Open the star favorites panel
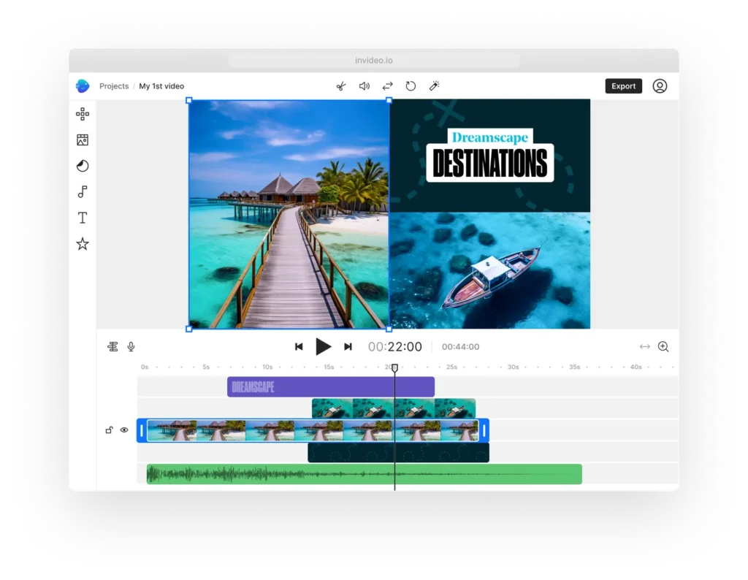The height and width of the screenshot is (580, 748). pyautogui.click(x=83, y=244)
